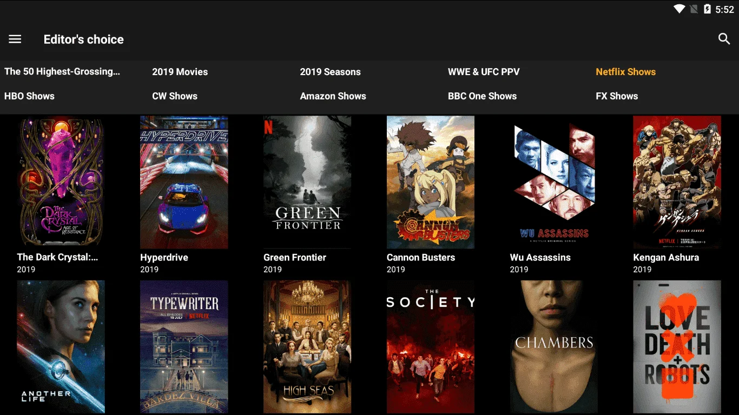View the FX Shows category

(617, 96)
